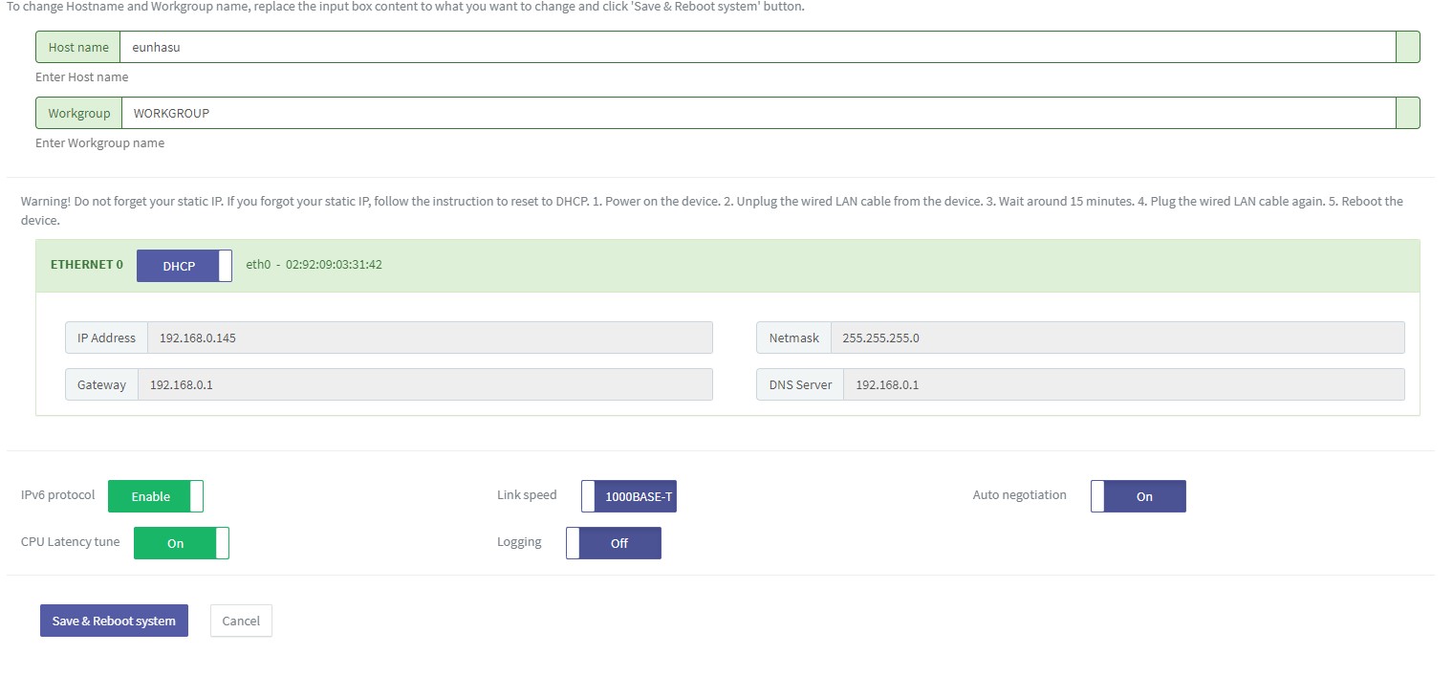Click the DNS Server field
The width and height of the screenshot is (1453, 676).
point(1123,384)
